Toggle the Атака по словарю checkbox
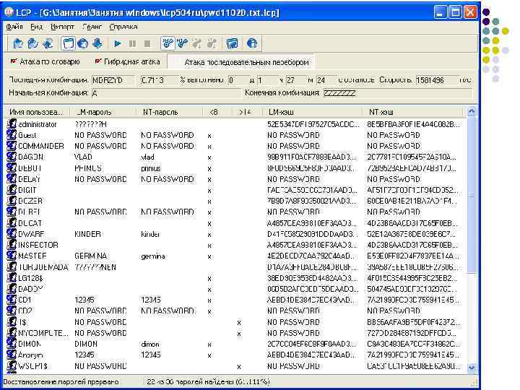The image size is (520, 390). (x=14, y=61)
